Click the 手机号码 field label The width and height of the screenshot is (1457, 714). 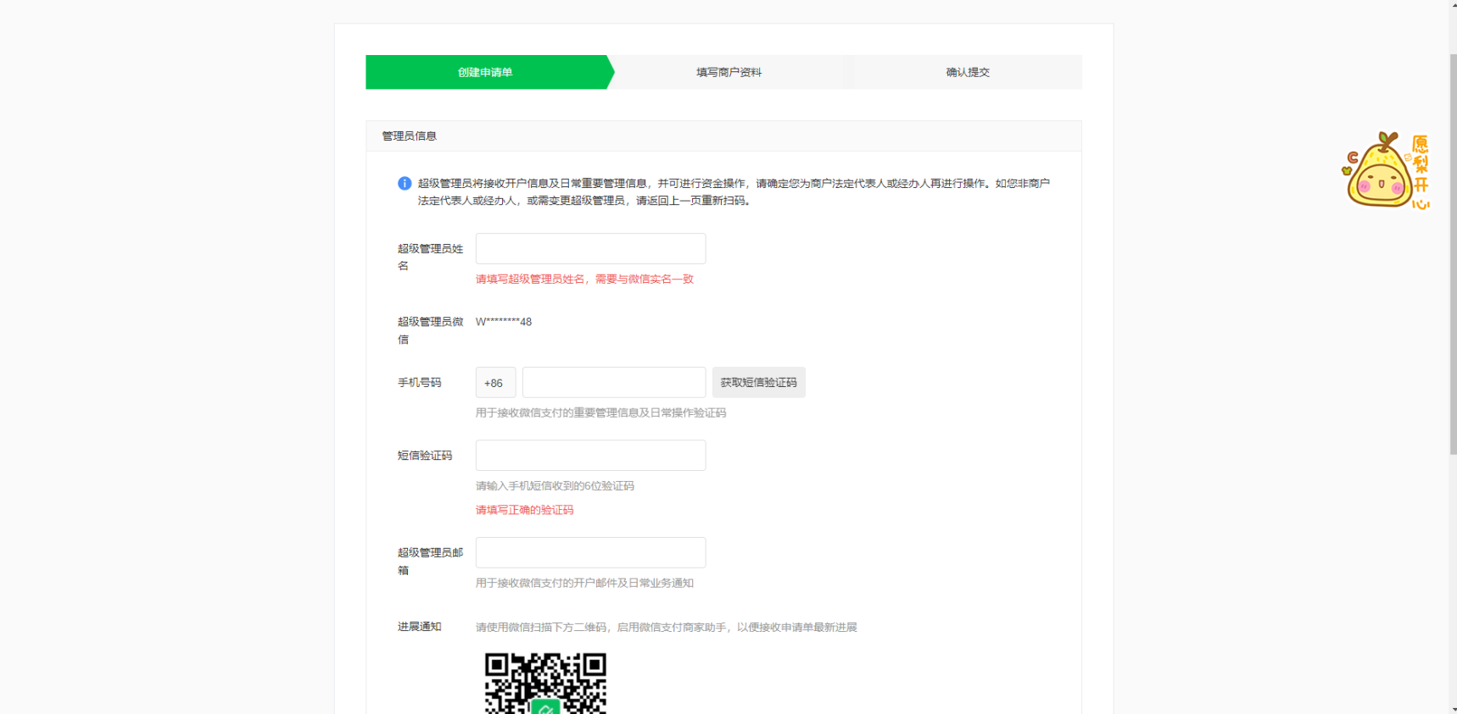[420, 383]
